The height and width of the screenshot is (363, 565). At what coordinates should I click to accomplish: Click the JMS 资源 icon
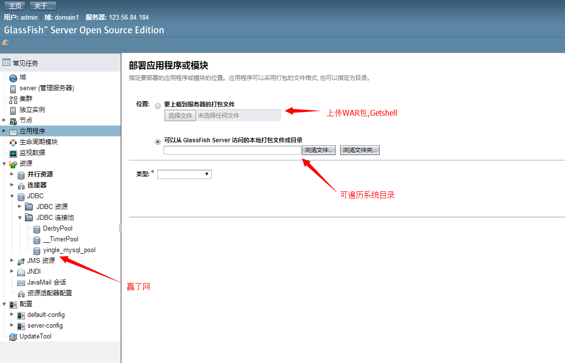tap(21, 261)
